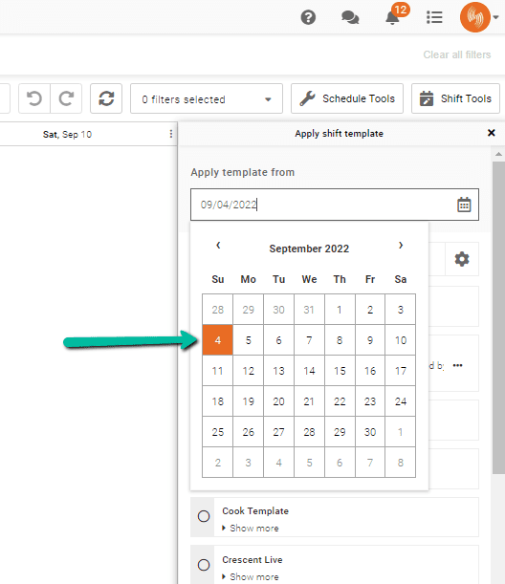
Task: Select September 12 in the calendar
Action: click(249, 371)
